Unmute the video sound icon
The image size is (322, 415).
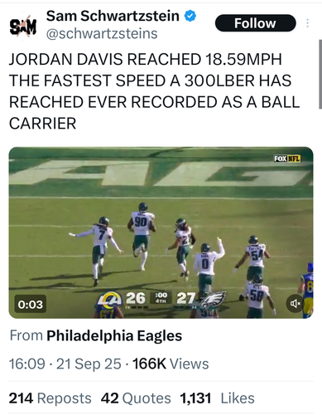(x=296, y=304)
